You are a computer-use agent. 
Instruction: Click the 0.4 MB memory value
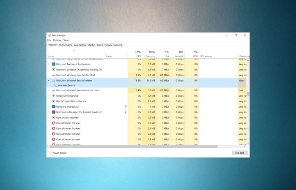click(x=151, y=96)
